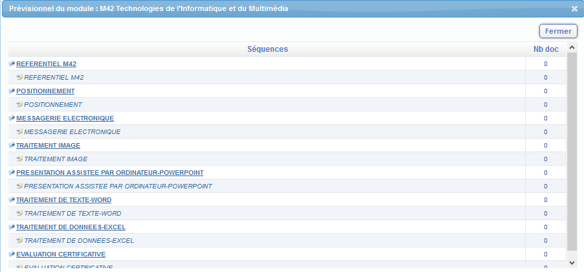
Task: Click the scrollbar up arrow
Action: tap(572, 48)
